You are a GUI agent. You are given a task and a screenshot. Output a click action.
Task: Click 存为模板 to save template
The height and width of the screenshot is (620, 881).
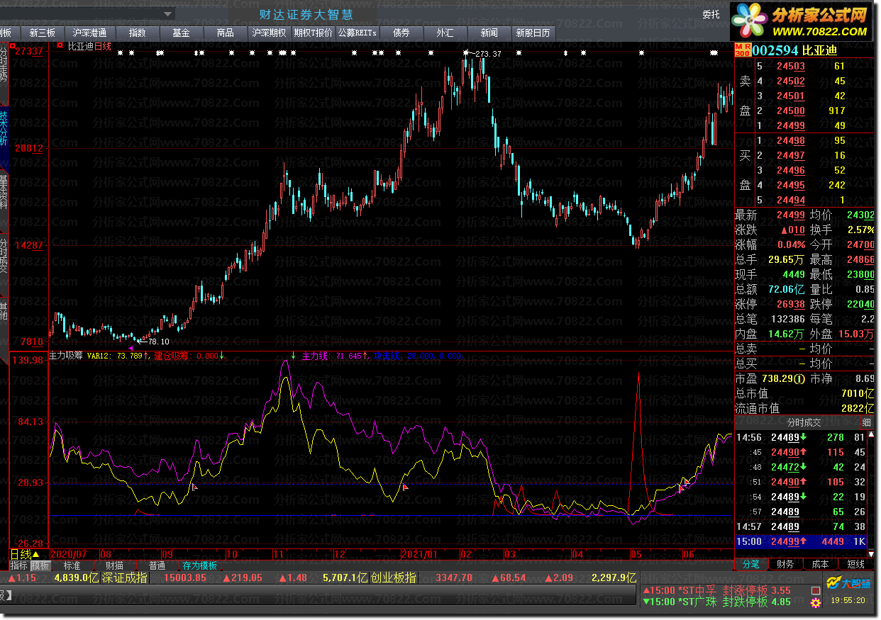pos(200,566)
